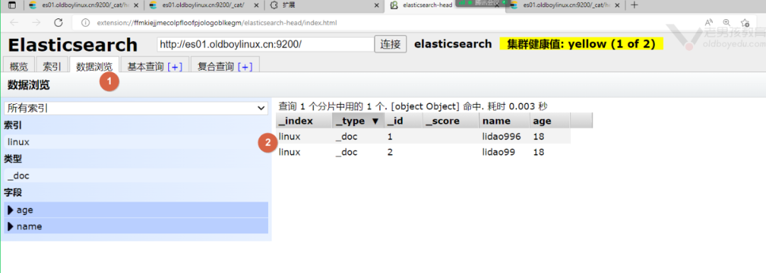Expand the age field filter

(135, 209)
